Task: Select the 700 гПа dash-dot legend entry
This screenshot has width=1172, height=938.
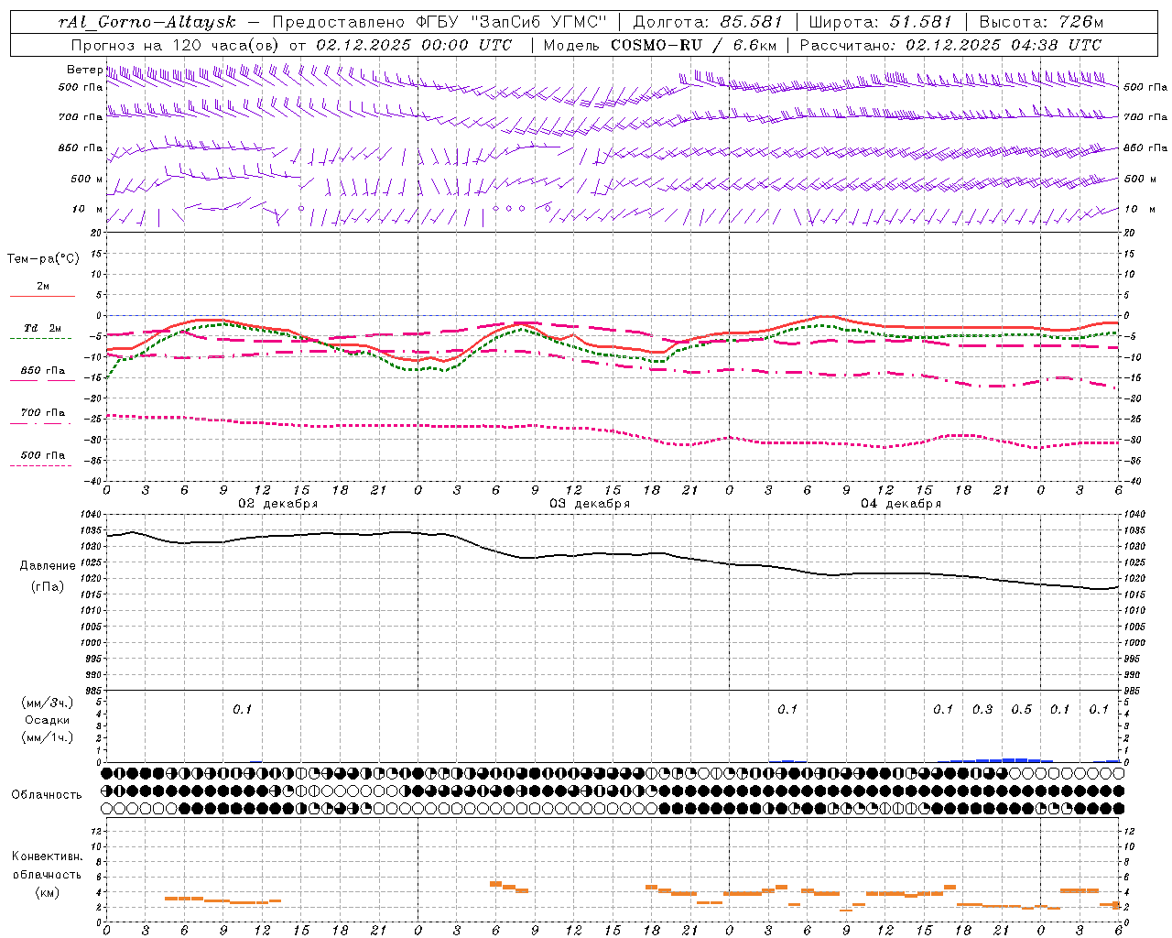Action: coord(43,413)
